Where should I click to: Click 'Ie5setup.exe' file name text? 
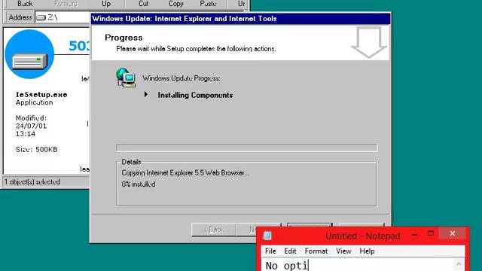[x=41, y=95]
